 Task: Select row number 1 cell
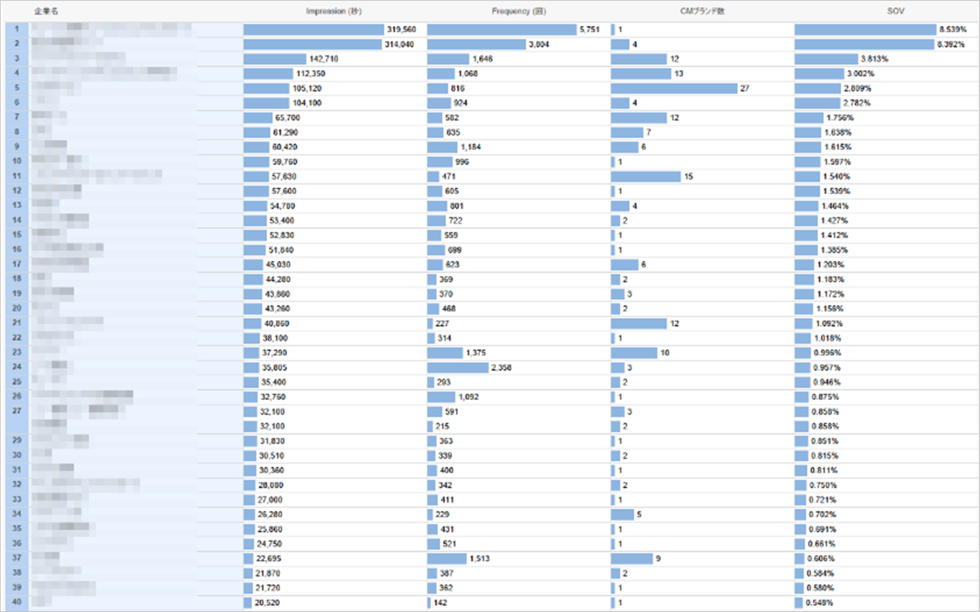point(17,29)
